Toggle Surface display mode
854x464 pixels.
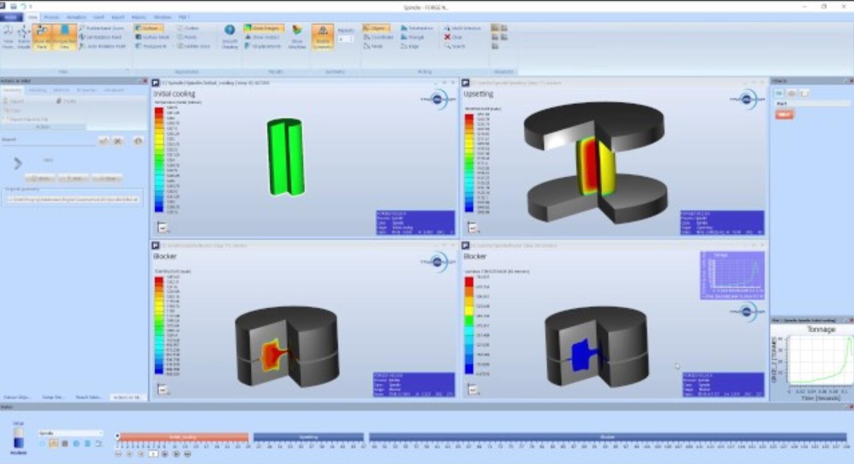[x=149, y=28]
